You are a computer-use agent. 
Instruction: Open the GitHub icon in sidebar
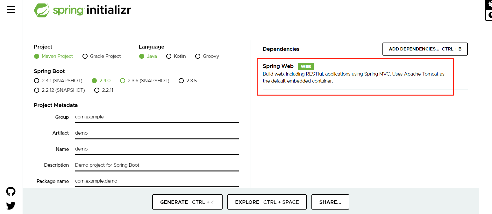pyautogui.click(x=11, y=191)
